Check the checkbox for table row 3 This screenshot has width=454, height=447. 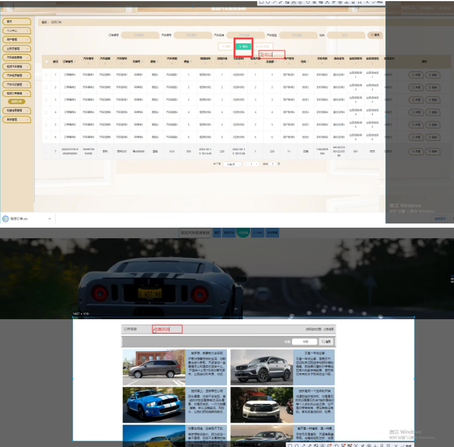point(46,99)
